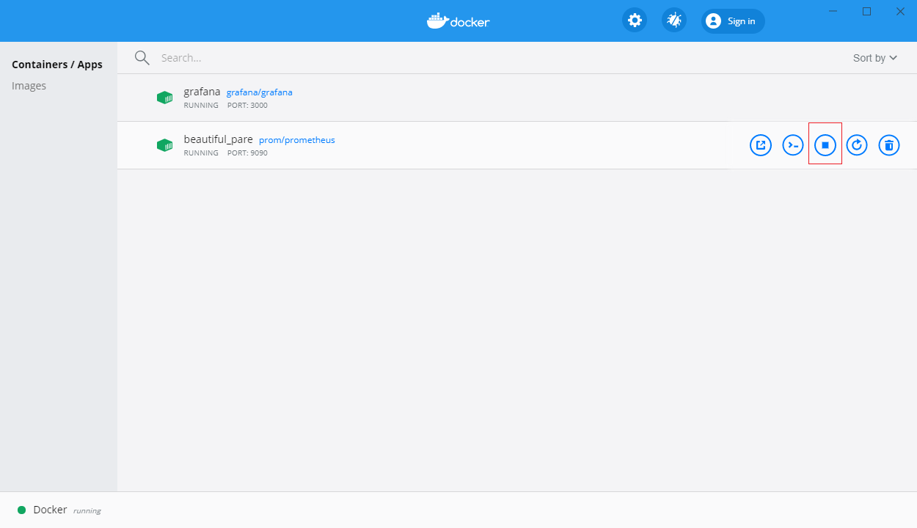Open the grafana/grafana image link
The width and height of the screenshot is (917, 528).
coord(260,92)
